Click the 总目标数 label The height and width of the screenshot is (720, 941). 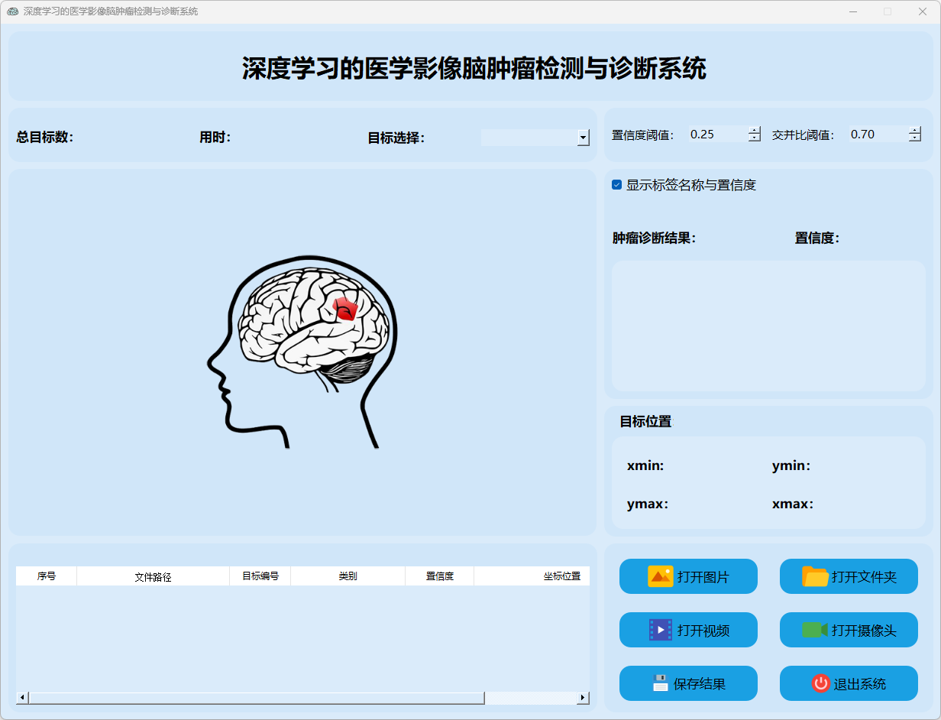[45, 138]
